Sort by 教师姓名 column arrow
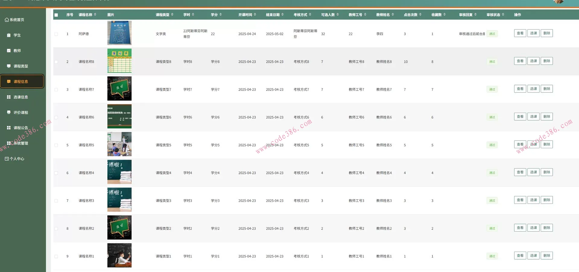 click(393, 14)
